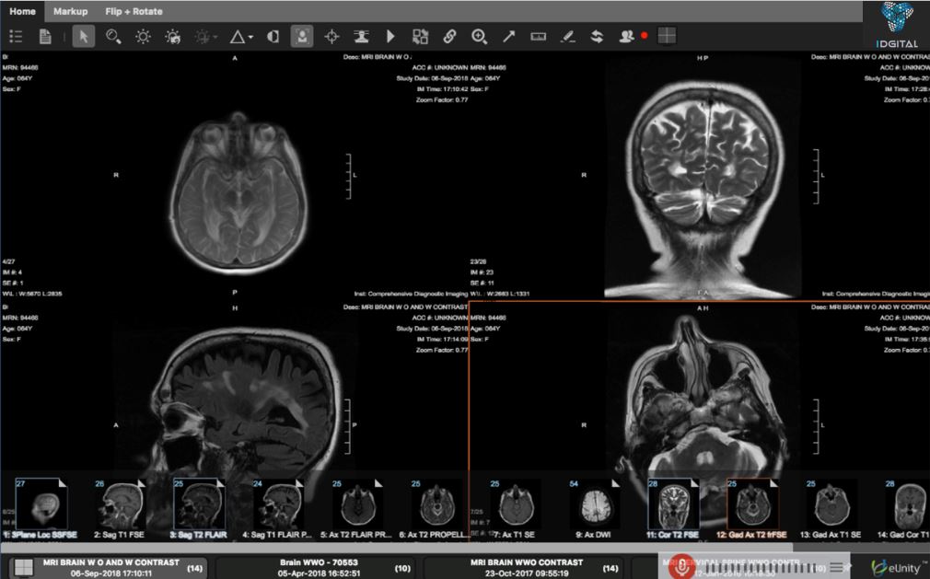Open the triangle shape tool dropdown
Screen dimensions: 930x579
point(240,37)
